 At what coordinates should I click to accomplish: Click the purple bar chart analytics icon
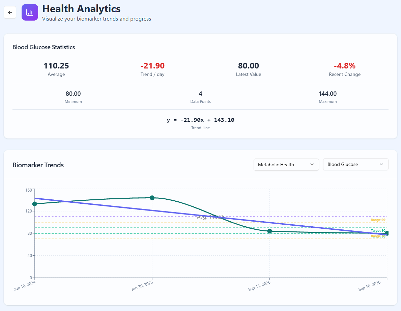tap(30, 12)
